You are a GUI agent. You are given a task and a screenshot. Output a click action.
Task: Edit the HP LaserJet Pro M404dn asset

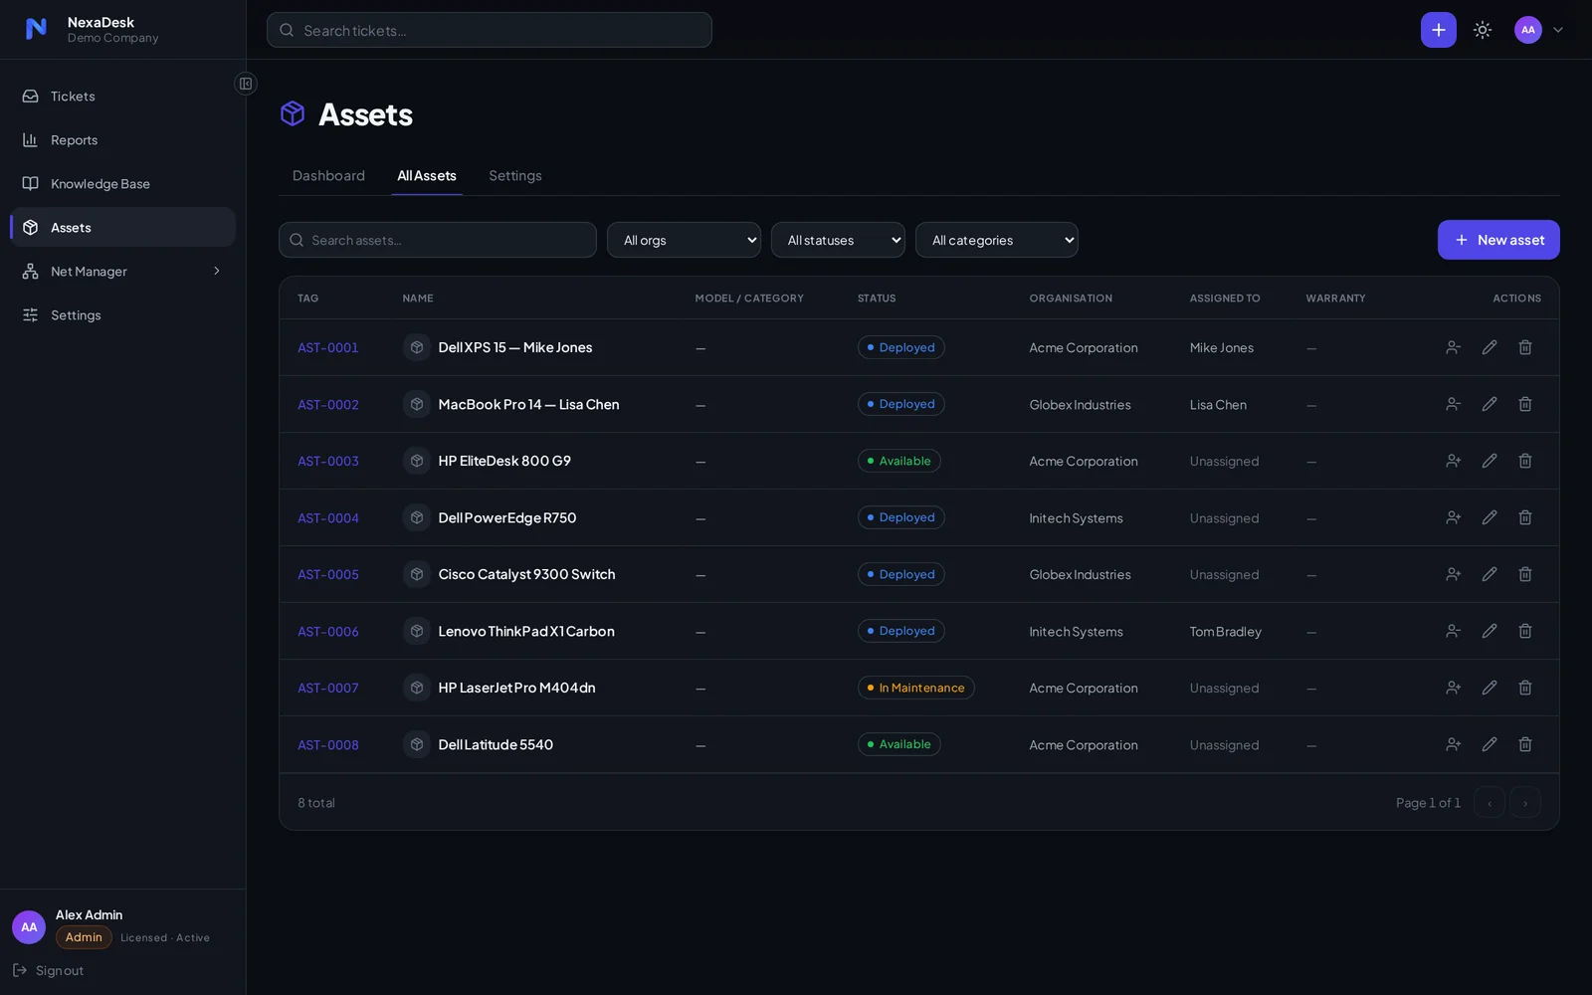click(1490, 688)
